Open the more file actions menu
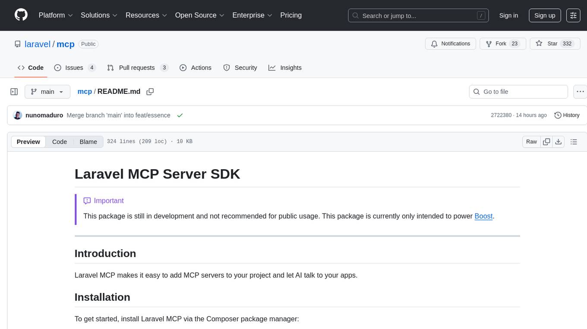 (580, 92)
